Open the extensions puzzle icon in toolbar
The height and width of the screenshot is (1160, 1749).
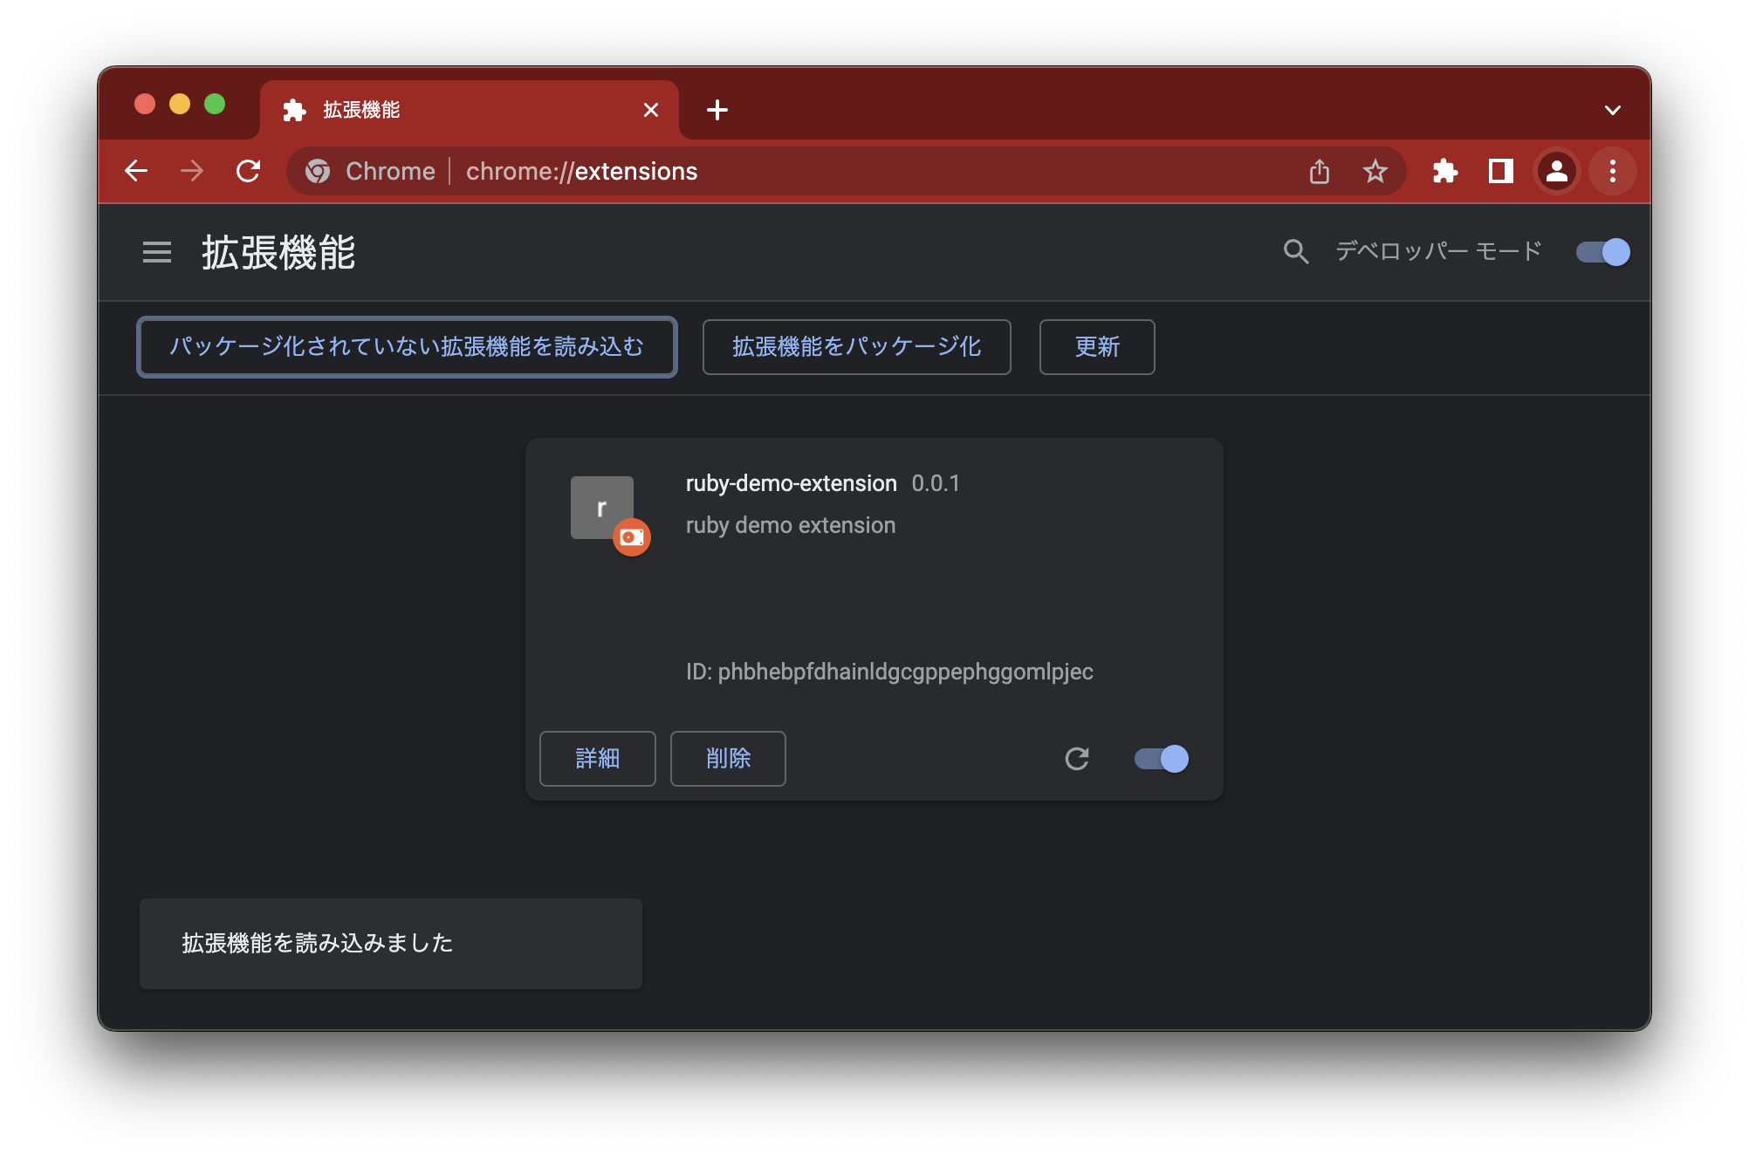tap(1445, 171)
